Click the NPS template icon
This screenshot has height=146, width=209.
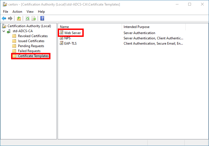point(61,38)
